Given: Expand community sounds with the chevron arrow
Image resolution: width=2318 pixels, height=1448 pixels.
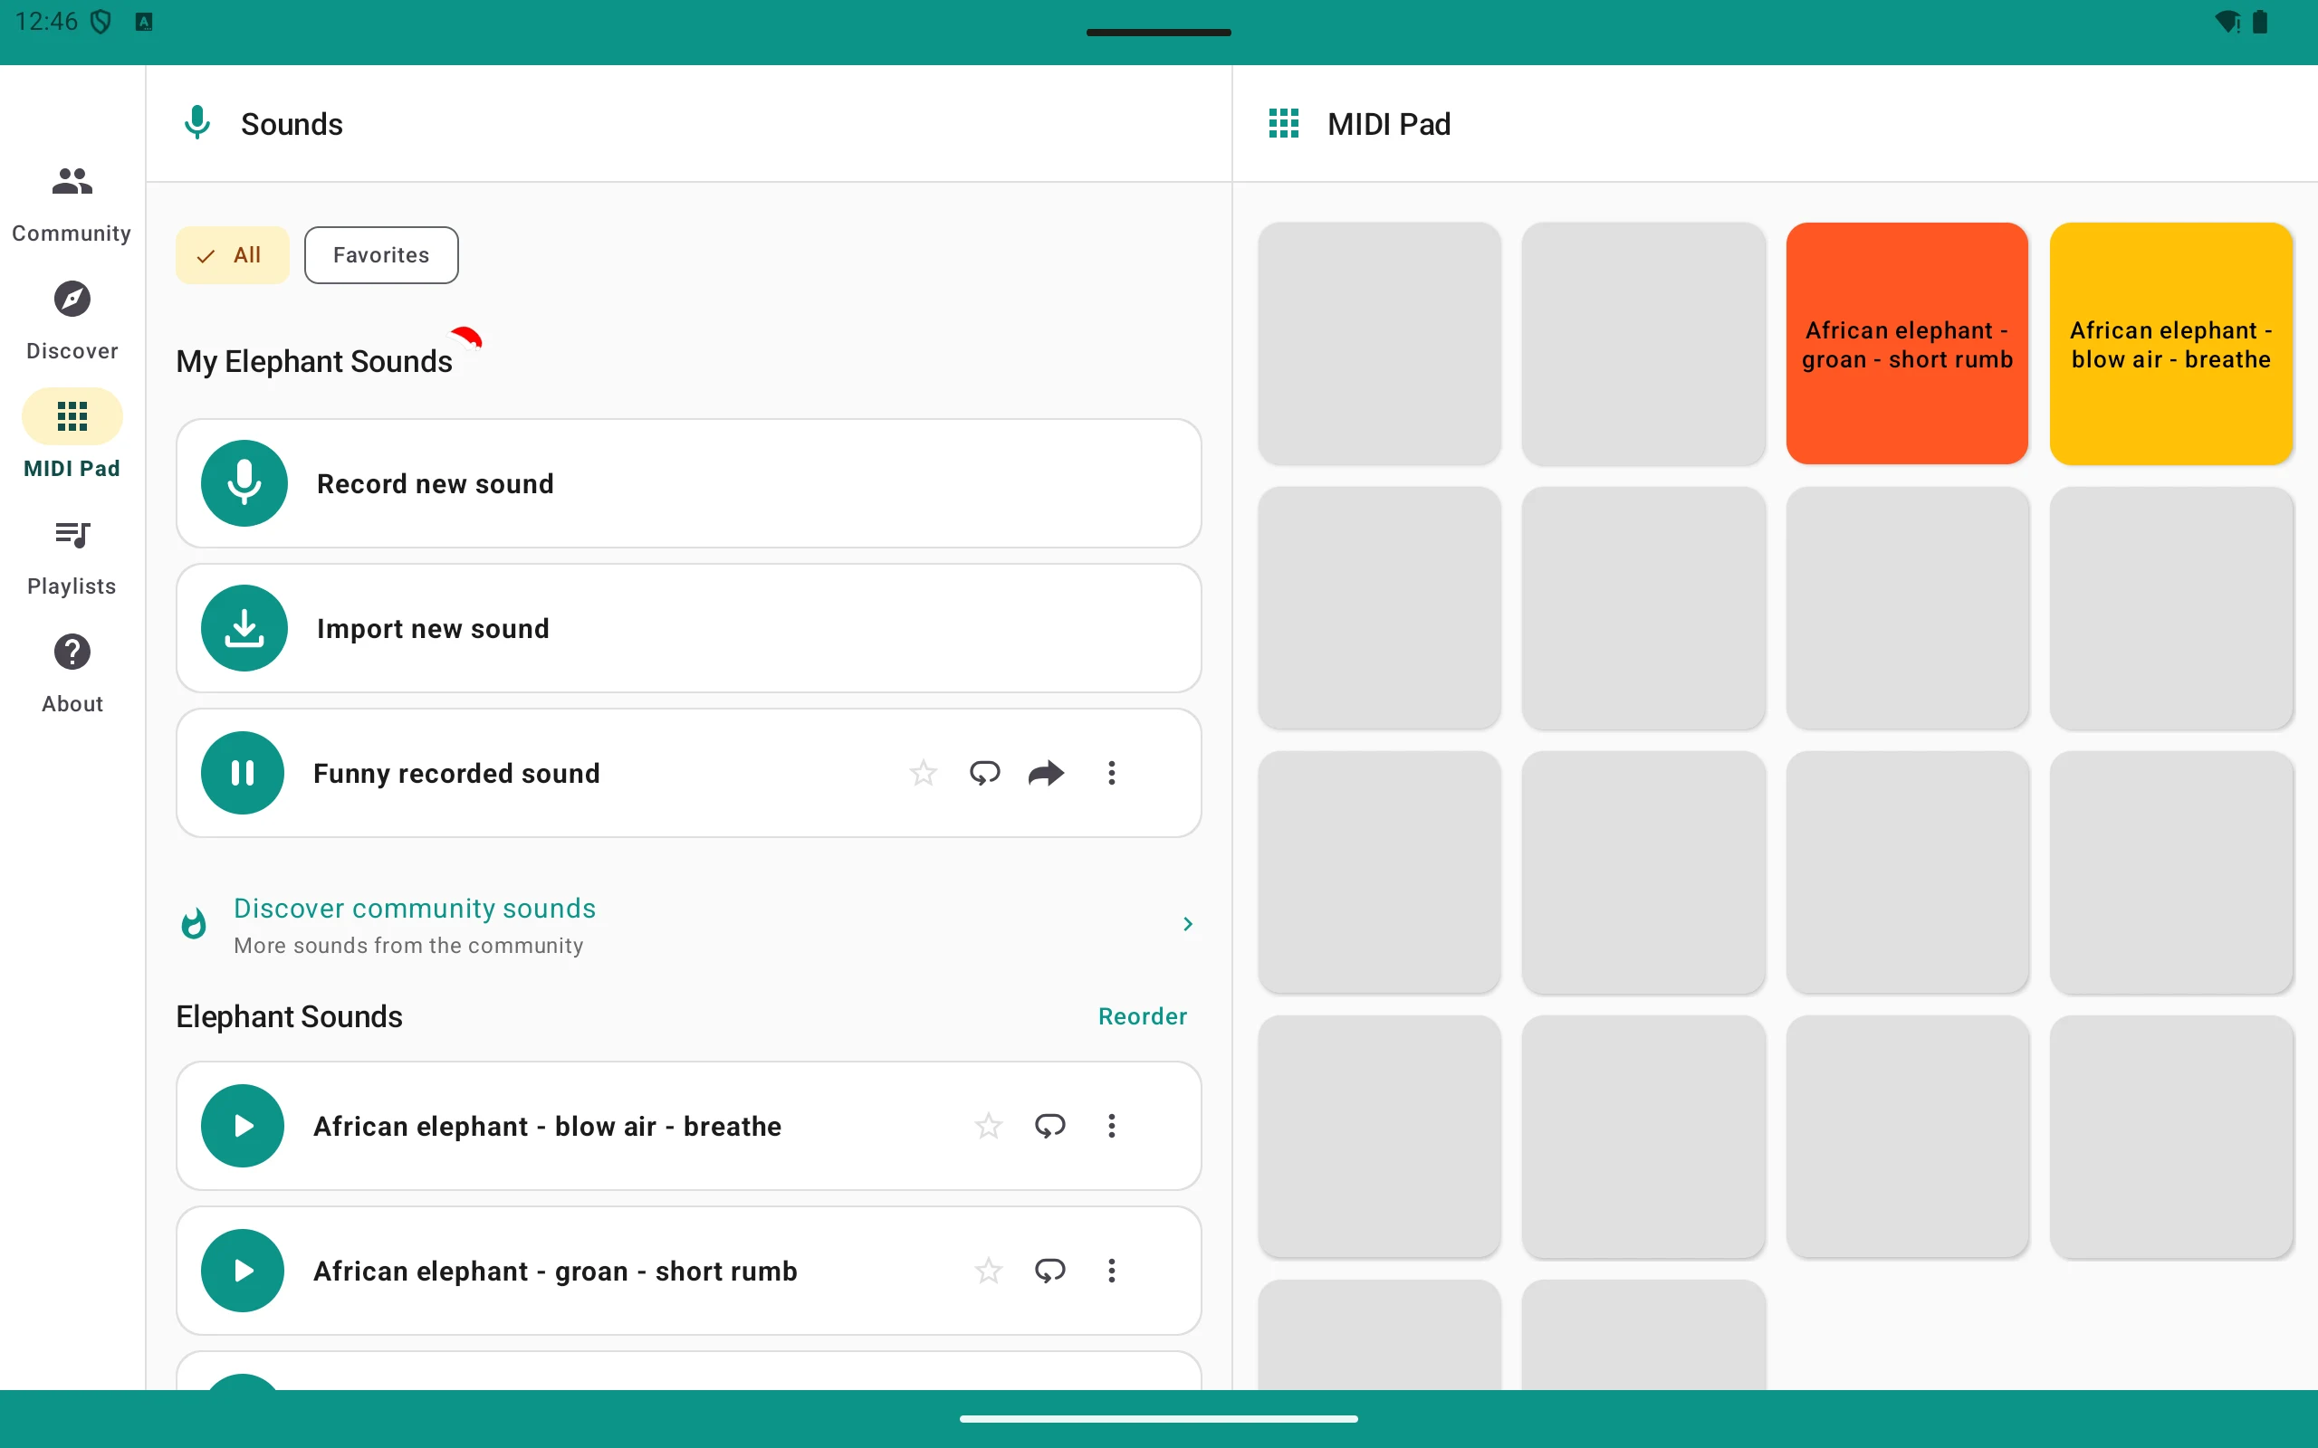Looking at the screenshot, I should (1188, 923).
